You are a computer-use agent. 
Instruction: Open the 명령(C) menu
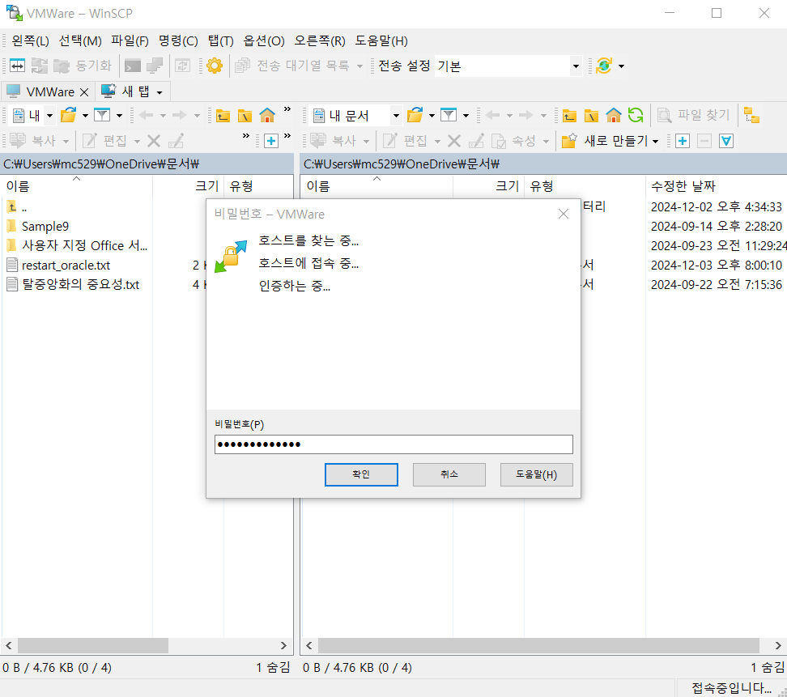[x=178, y=40]
